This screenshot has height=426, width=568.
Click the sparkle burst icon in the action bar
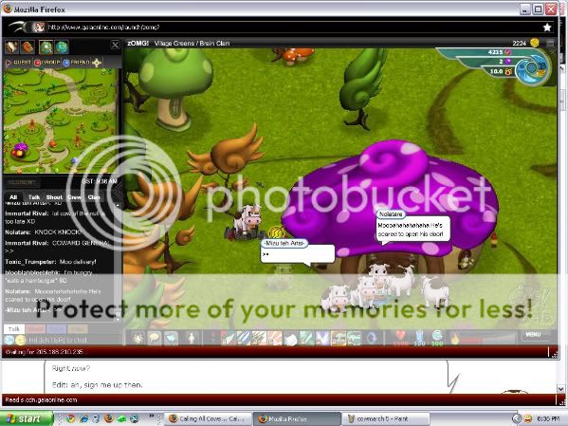[x=137, y=339]
